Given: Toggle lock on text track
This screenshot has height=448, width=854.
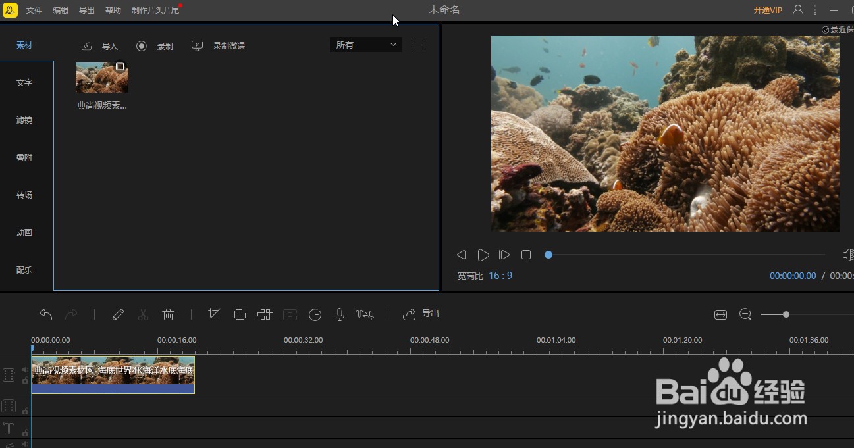Looking at the screenshot, I should tap(25, 433).
